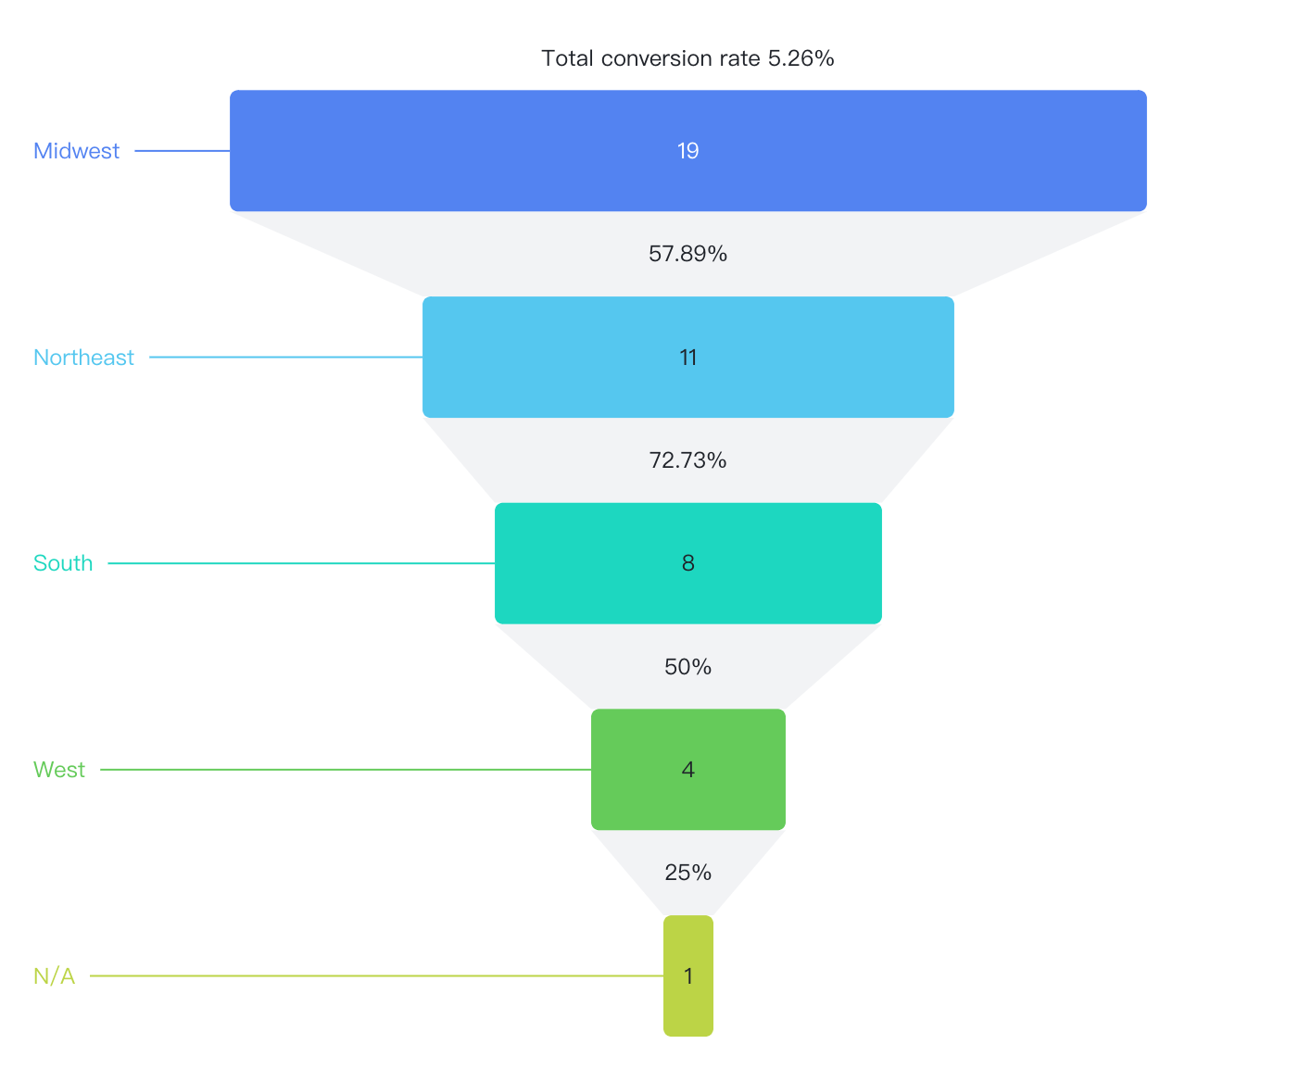Select the Northeast category label
The height and width of the screenshot is (1069, 1299).
click(x=83, y=358)
